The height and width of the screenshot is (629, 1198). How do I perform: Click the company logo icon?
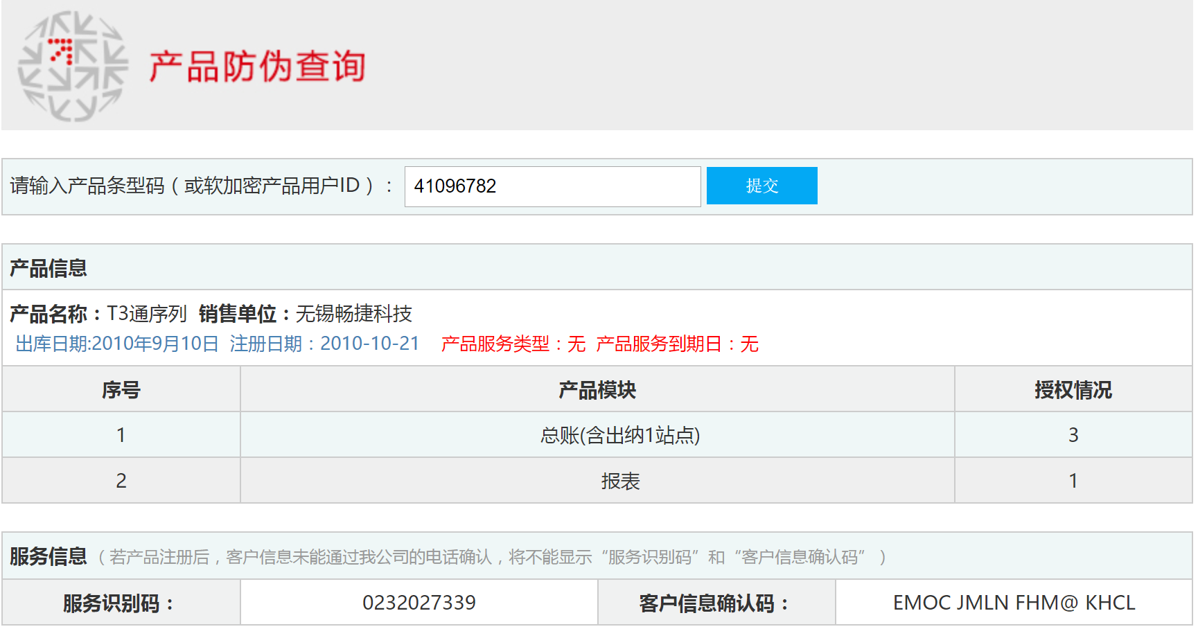73,66
